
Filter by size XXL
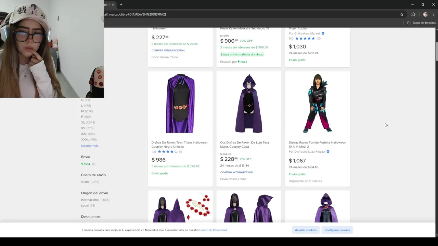tap(88, 134)
